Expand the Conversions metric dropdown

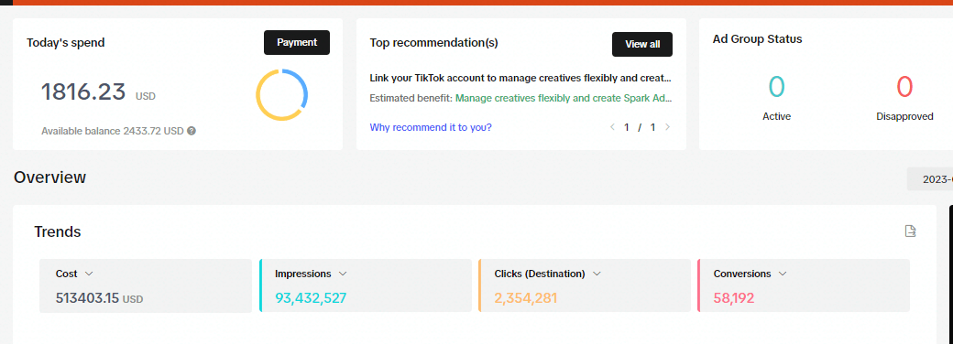click(x=783, y=274)
